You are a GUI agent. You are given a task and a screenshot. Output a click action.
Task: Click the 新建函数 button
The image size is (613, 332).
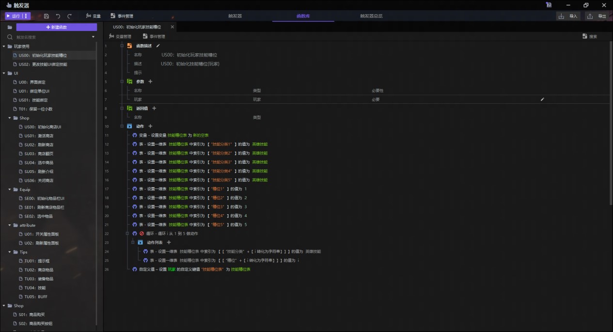point(57,28)
